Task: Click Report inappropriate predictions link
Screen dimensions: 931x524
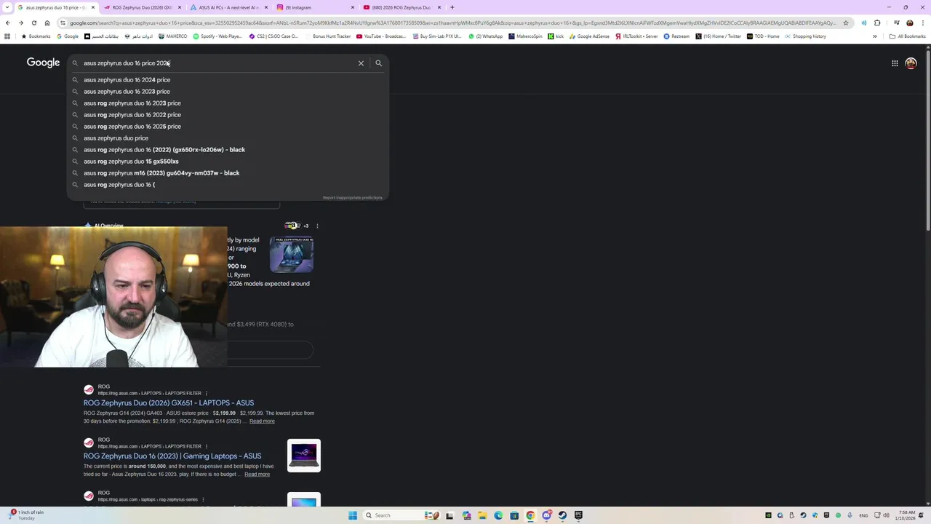Action: click(x=352, y=198)
